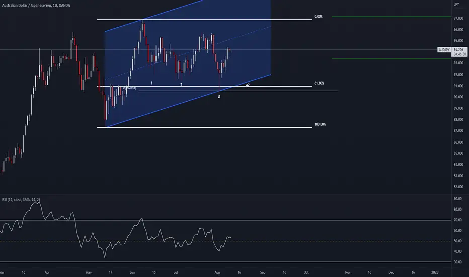469x277 pixels.
Task: Click the 88.000 price scale label
Action: (458, 120)
